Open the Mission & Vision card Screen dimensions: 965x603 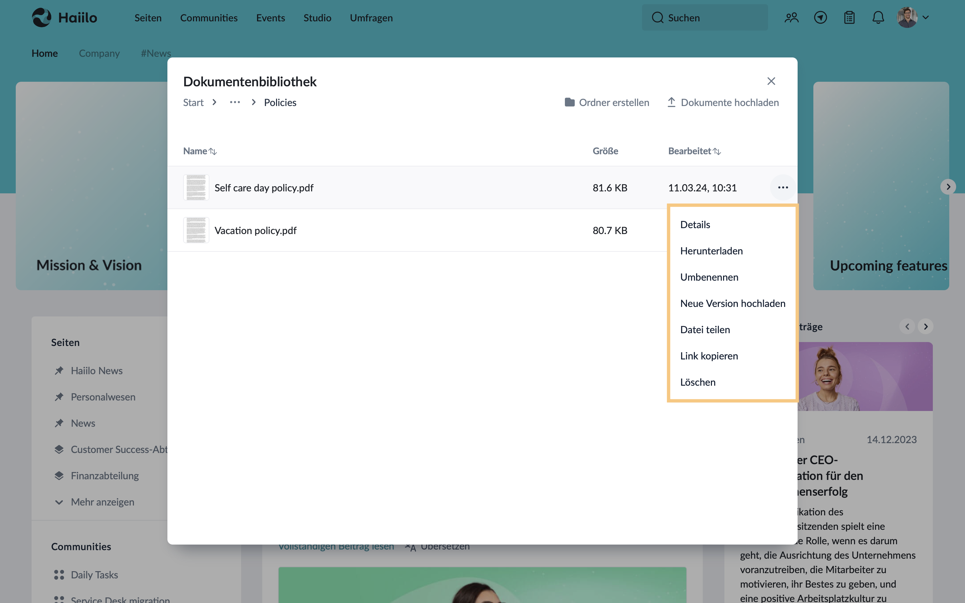(92, 186)
